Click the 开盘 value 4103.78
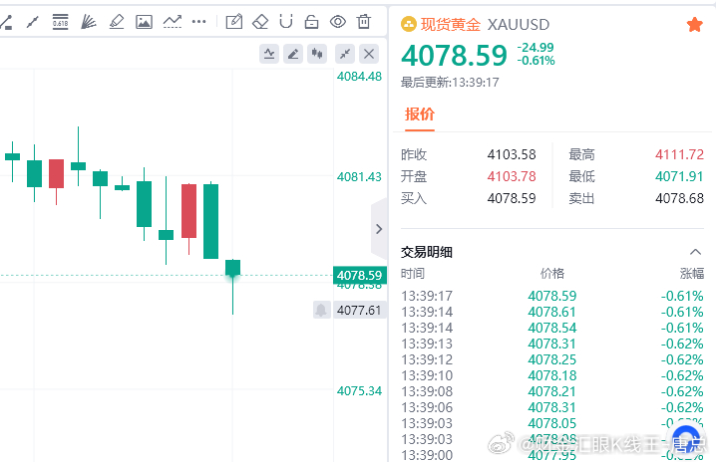 pyautogui.click(x=512, y=176)
